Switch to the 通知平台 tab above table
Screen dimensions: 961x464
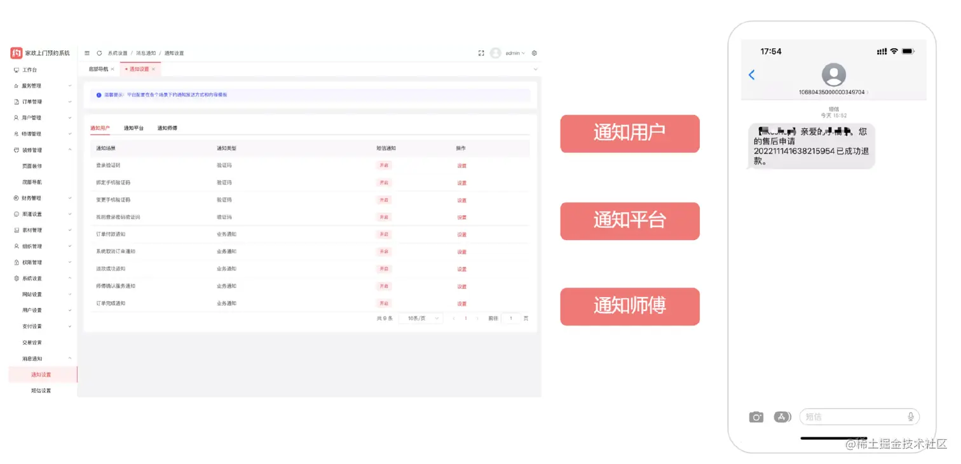point(133,128)
